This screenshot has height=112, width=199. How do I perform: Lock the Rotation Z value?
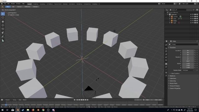tap(195, 61)
